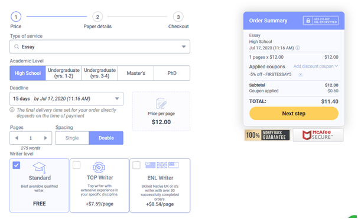This screenshot has height=219, width=358.
Task: Select Undergraduate (yrs. 1-2) level
Action: (64, 73)
